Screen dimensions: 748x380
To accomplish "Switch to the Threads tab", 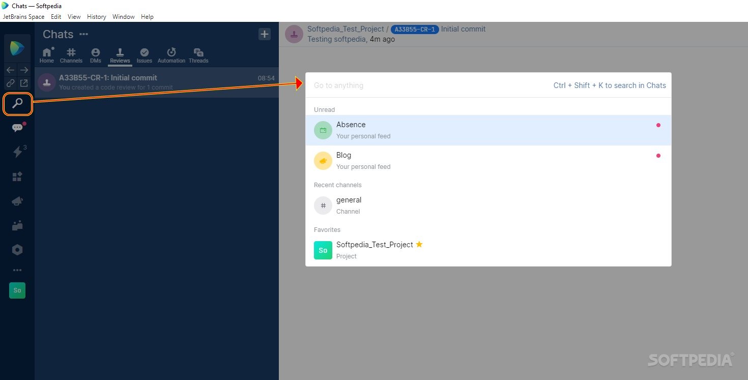I will 198,55.
